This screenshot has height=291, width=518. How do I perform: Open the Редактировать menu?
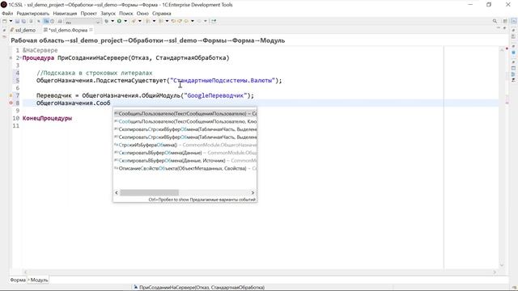[x=32, y=14]
